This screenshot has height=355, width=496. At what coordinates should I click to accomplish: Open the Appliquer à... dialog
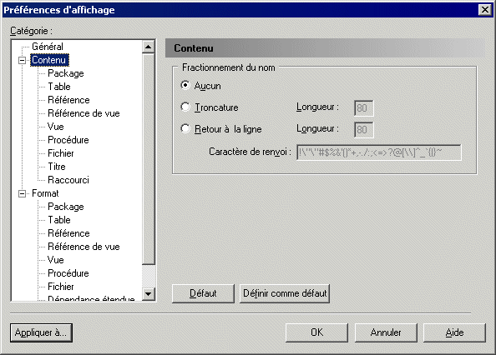pos(41,332)
